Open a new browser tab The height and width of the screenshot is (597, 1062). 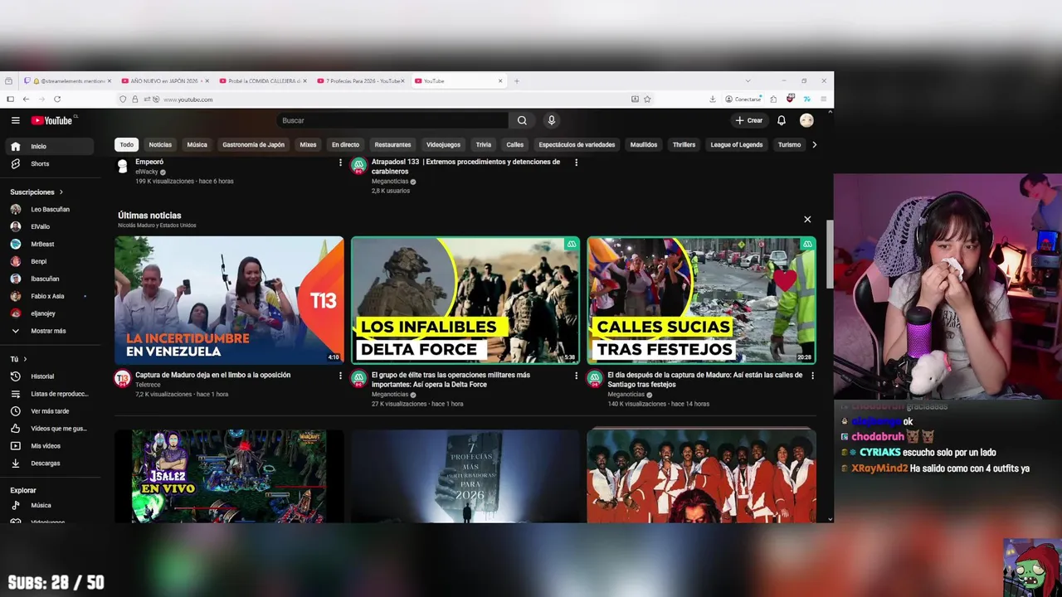[x=516, y=81]
